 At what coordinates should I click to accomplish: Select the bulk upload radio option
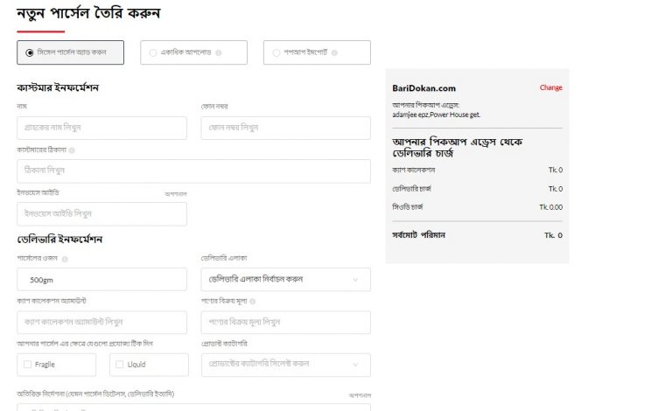click(x=153, y=52)
